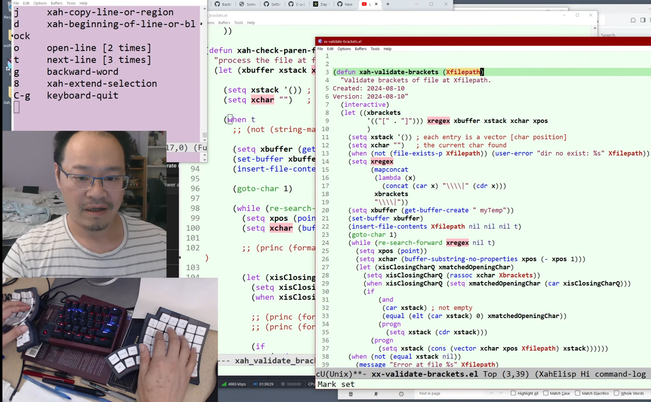Click xah-validate-brackets function name on line 3

399,72
